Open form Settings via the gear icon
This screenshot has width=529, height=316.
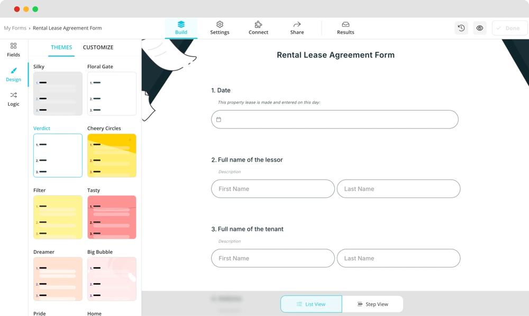[x=220, y=27]
